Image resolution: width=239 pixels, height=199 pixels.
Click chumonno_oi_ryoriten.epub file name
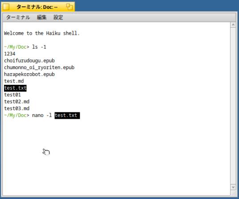point(39,67)
